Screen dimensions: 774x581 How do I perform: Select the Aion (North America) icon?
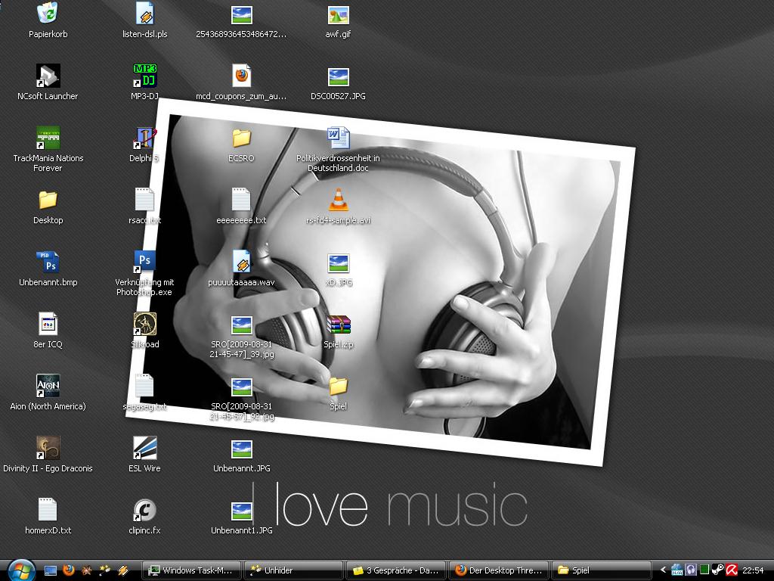(x=48, y=387)
